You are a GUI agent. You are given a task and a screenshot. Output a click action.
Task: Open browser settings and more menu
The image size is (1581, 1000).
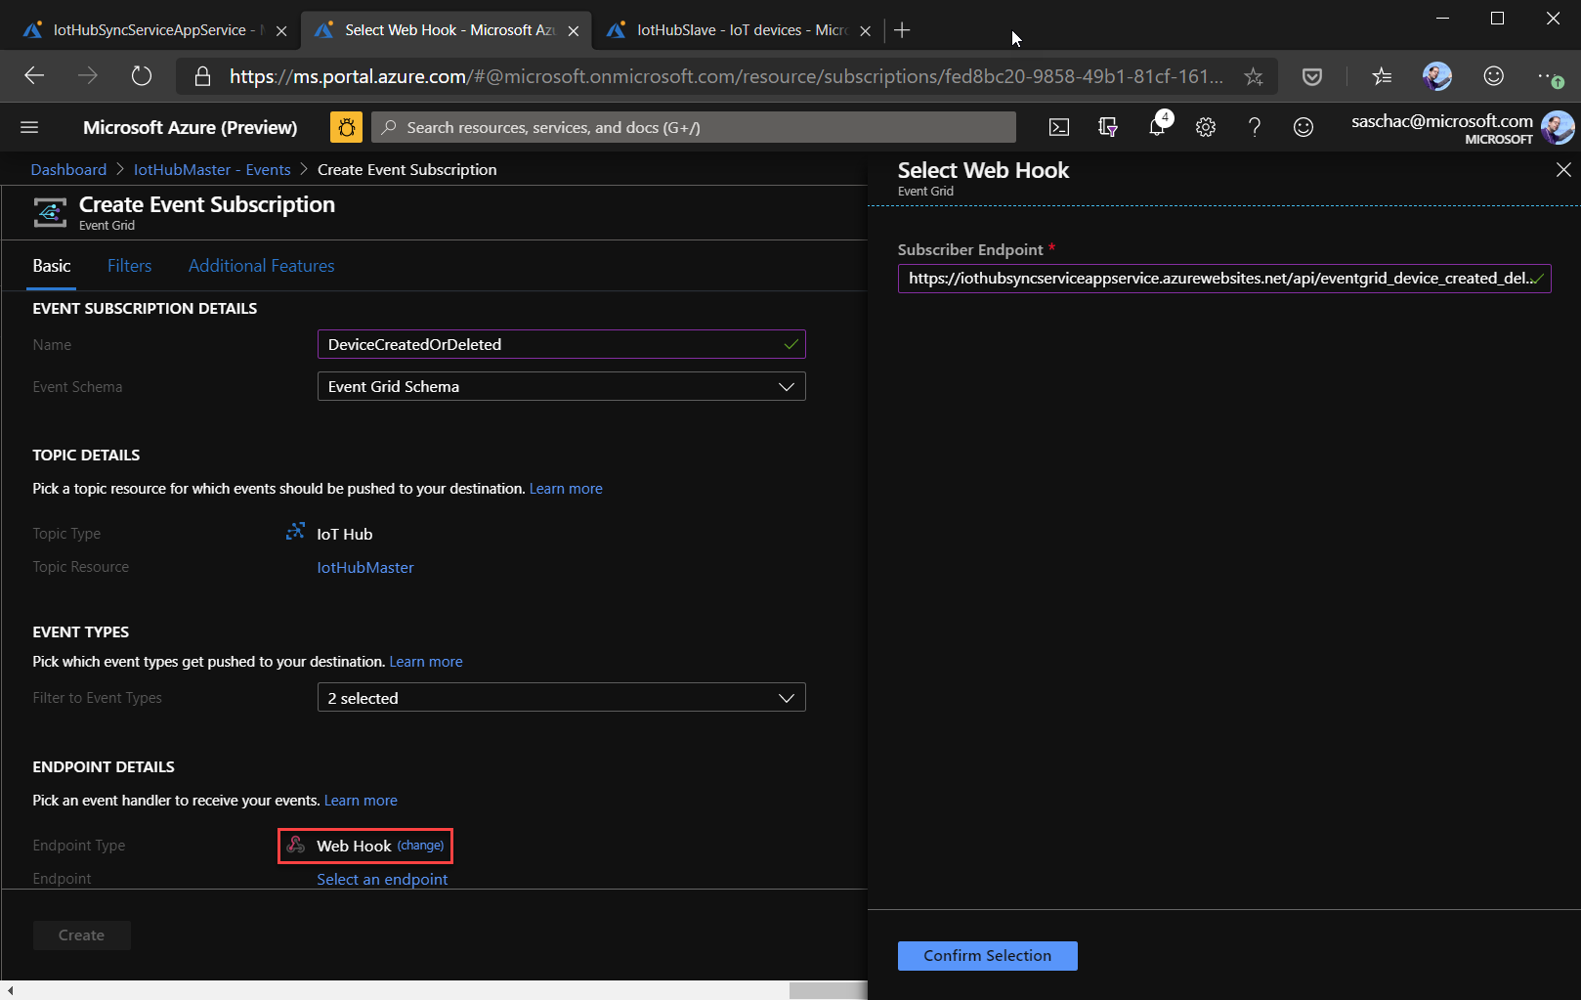(x=1551, y=76)
